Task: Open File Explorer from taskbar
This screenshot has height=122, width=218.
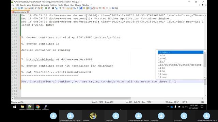Action: pos(22,107)
